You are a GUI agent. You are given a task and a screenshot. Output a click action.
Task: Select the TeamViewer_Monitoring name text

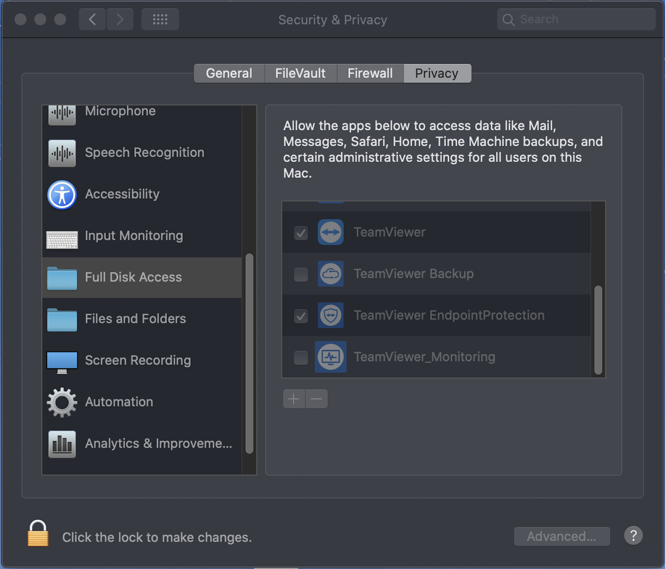pyautogui.click(x=425, y=357)
